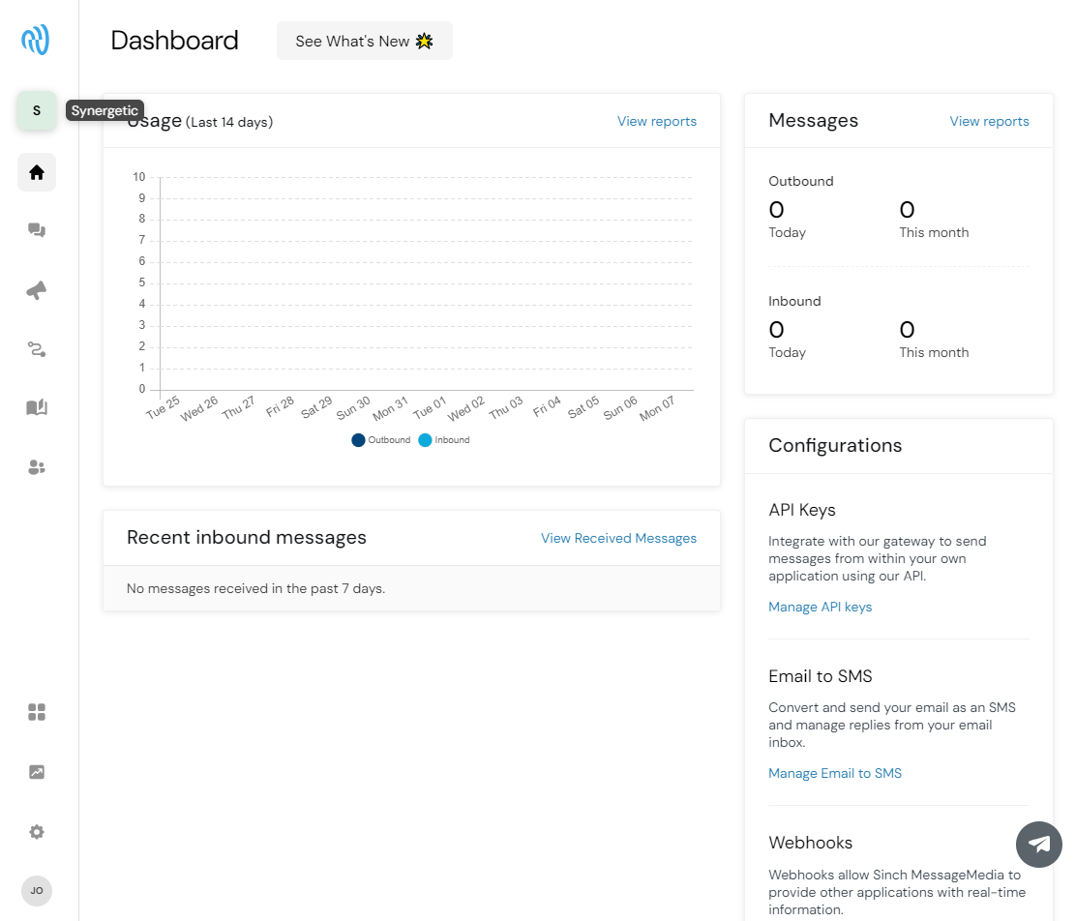Click the Sinch MessageMedia logo
Viewport: 1075px width, 921px height.
pyautogui.click(x=35, y=40)
